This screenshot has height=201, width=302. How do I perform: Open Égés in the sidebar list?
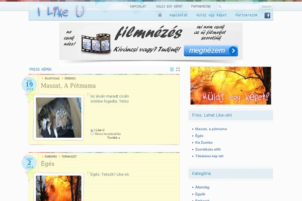point(199,136)
